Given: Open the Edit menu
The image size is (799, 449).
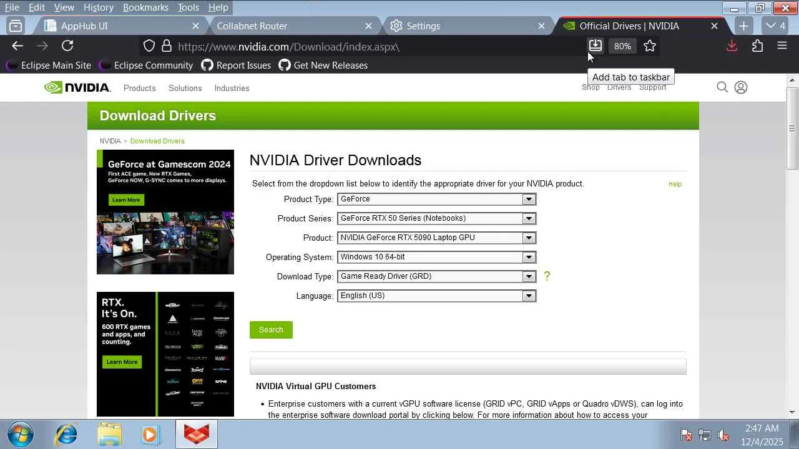Looking at the screenshot, I should (37, 7).
